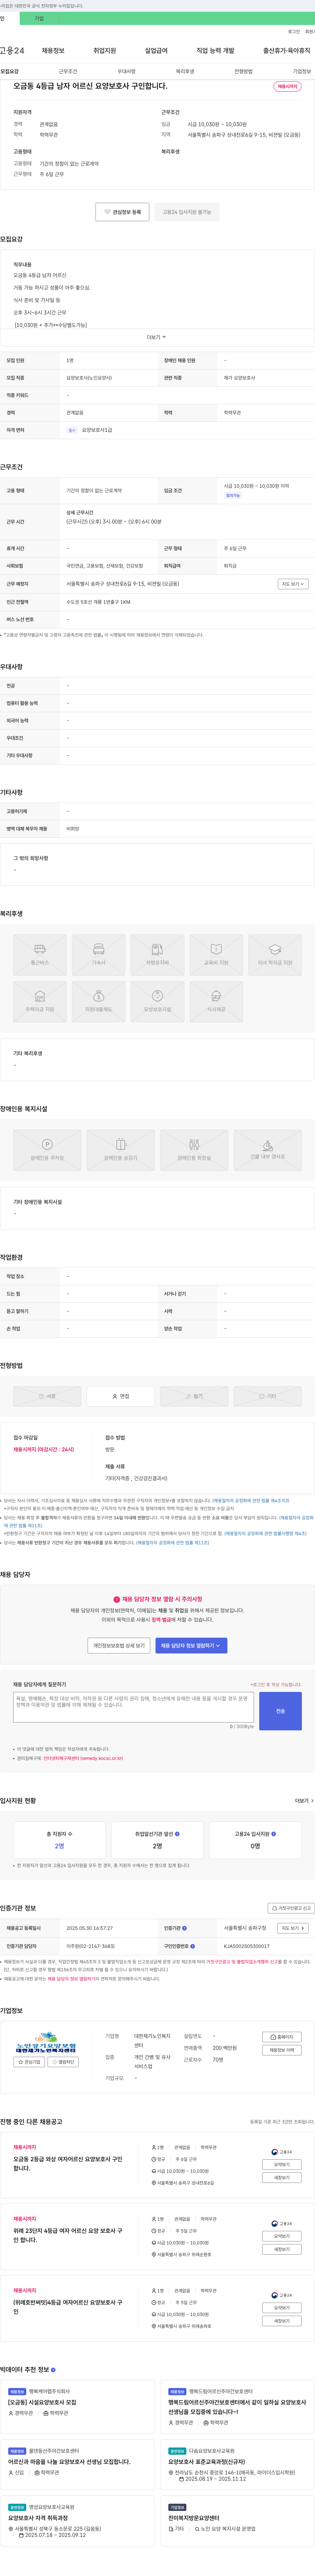315x2576 pixels.
Task: Jump to the 근무조건 tab
Action: [x=68, y=72]
